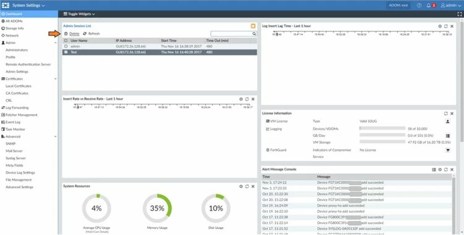This screenshot has height=235, width=464.
Task: Click Admin Session List title link
Action: [77, 26]
